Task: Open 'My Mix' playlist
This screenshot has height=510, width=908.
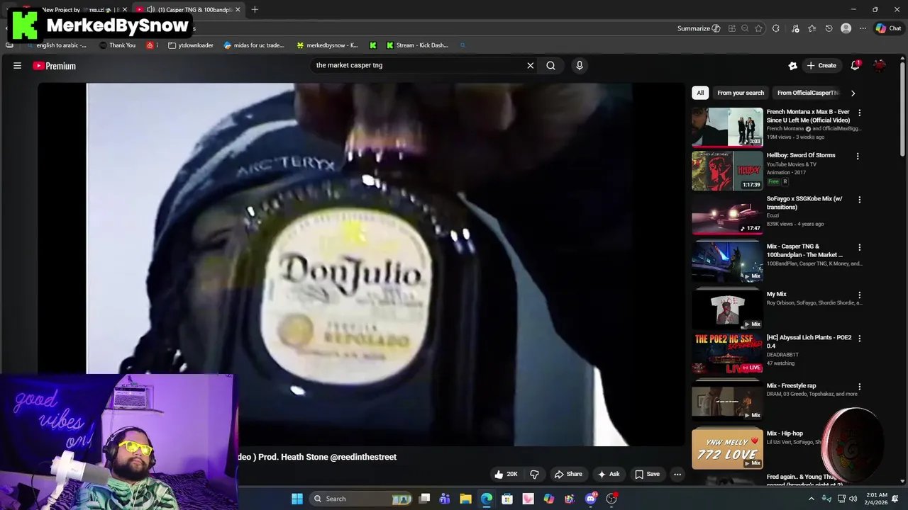Action: tap(776, 294)
